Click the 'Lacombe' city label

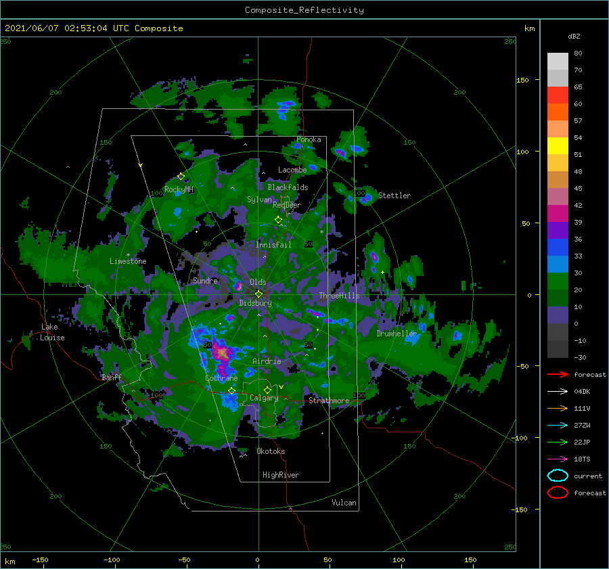[292, 170]
